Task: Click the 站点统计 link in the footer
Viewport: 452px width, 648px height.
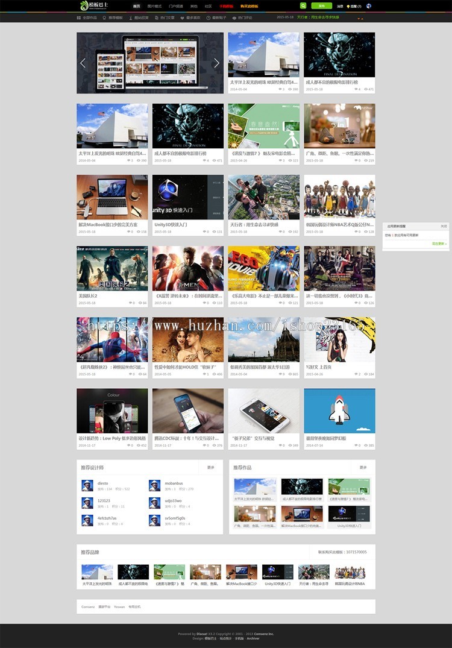Action: click(225, 638)
